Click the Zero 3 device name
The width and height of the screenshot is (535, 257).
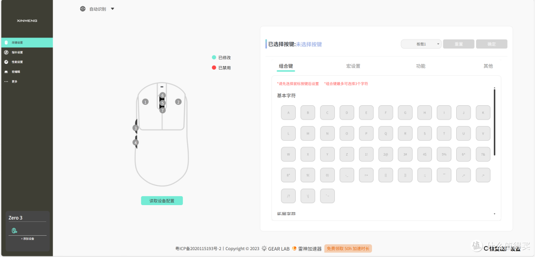[15, 218]
